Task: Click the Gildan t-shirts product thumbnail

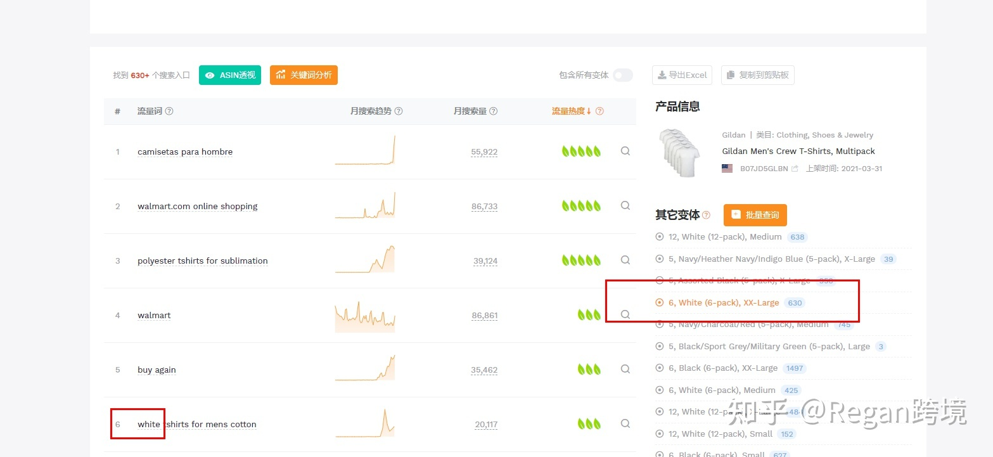Action: click(x=679, y=151)
